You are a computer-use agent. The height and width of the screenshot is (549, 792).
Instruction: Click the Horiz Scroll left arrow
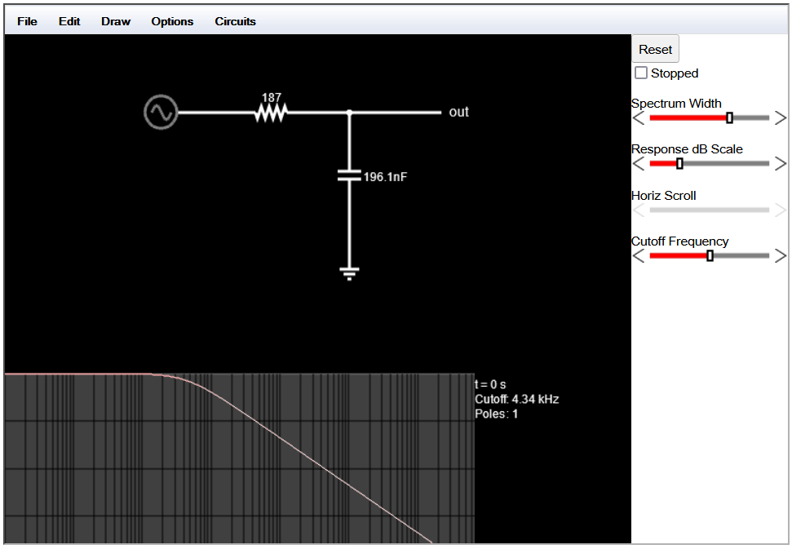pos(639,210)
